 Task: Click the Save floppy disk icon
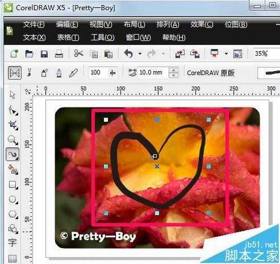(x=44, y=54)
